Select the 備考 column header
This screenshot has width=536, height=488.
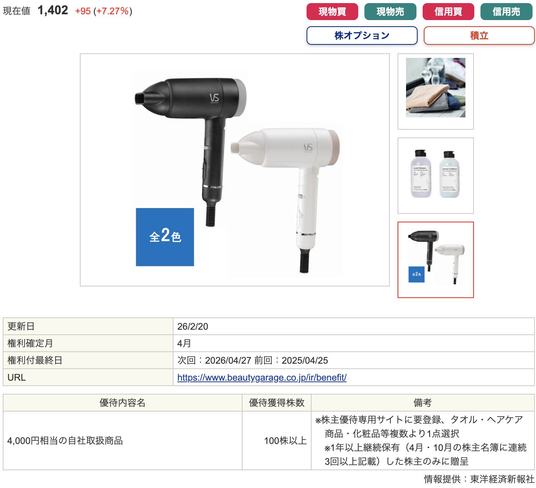423,403
